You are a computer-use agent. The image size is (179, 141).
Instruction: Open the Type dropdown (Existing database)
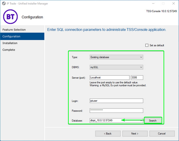[116, 57]
